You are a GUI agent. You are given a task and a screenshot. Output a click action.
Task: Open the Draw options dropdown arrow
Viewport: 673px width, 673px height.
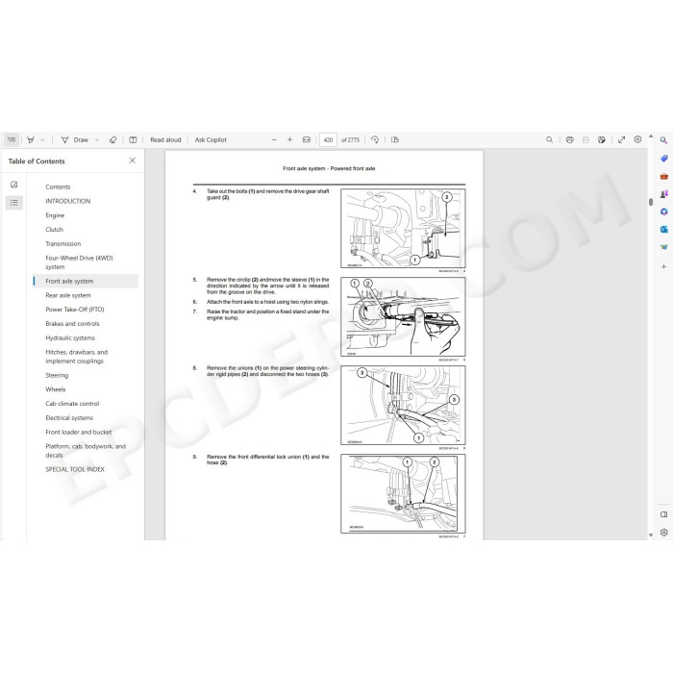point(97,140)
